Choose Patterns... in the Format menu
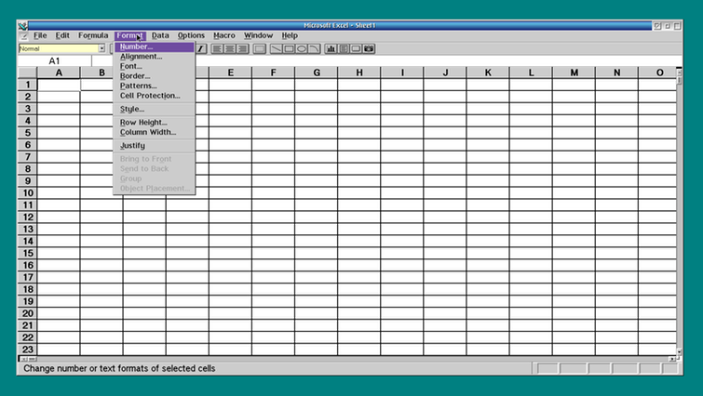 point(155,86)
